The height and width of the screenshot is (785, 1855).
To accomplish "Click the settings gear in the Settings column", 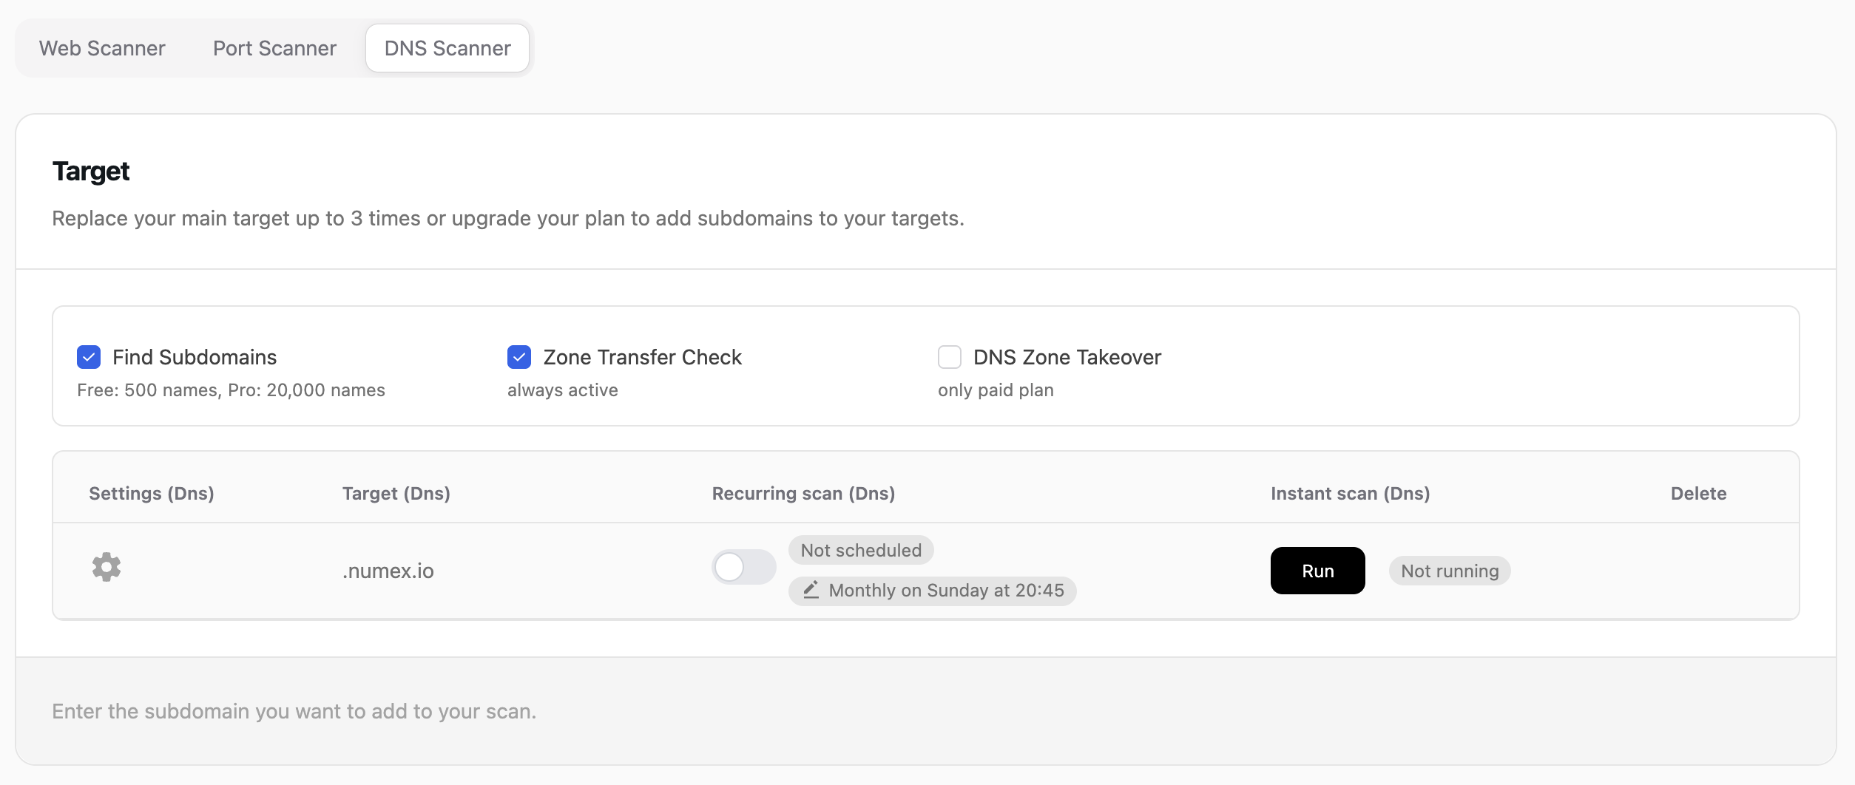I will point(107,568).
